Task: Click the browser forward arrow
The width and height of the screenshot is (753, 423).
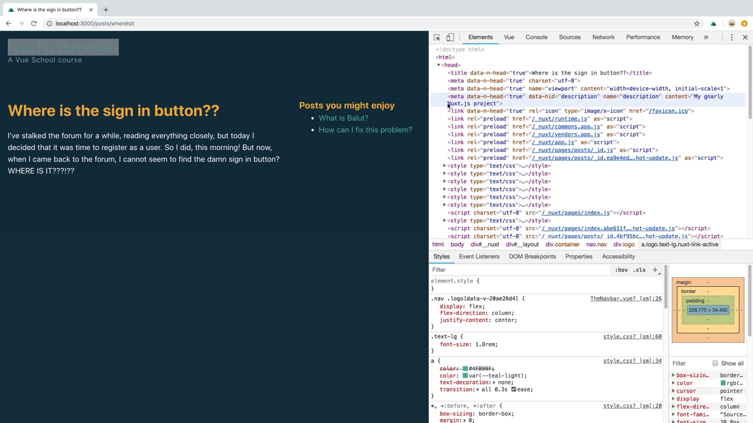Action: (x=21, y=23)
